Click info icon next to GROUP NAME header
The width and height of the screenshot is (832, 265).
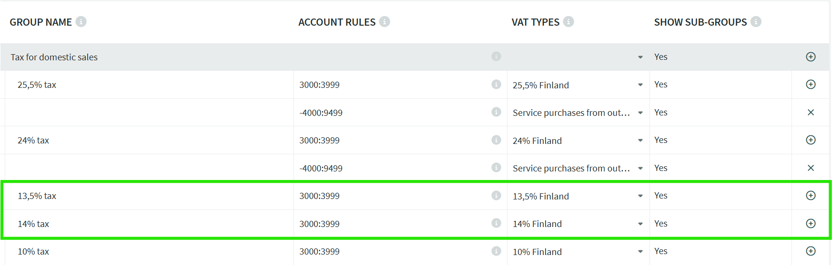coord(81,22)
